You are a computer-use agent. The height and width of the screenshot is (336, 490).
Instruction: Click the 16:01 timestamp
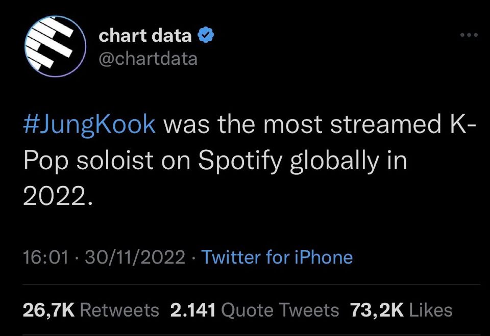(46, 257)
